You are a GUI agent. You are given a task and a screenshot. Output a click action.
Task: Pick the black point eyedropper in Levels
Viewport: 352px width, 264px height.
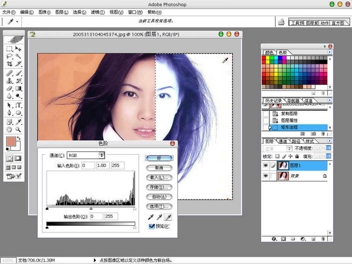pyautogui.click(x=151, y=217)
